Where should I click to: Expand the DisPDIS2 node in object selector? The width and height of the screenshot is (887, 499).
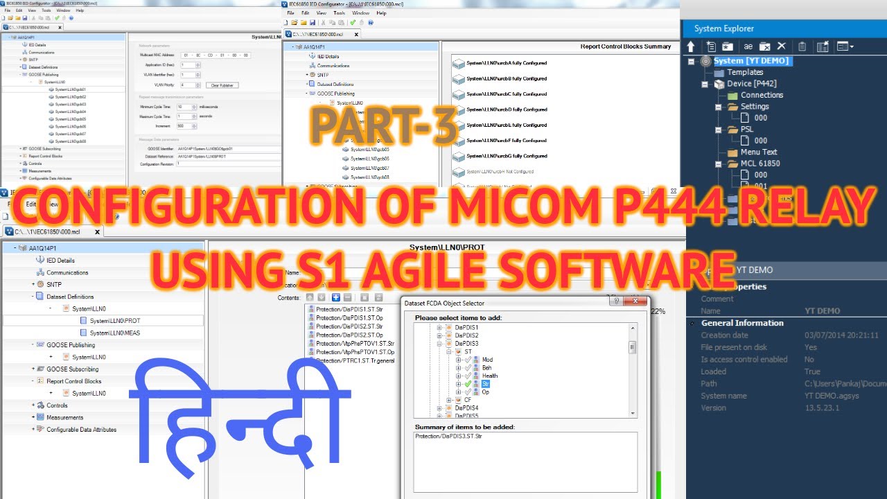click(x=439, y=335)
